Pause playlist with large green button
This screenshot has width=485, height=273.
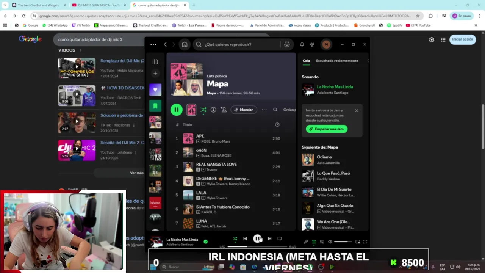tap(176, 110)
